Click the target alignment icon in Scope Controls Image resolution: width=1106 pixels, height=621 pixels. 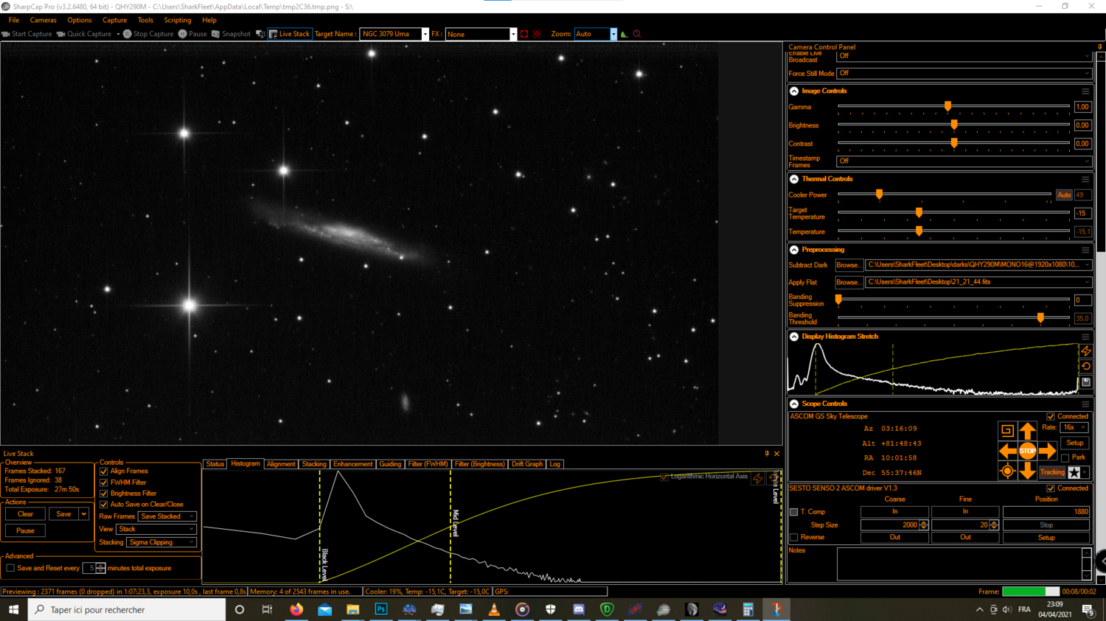(x=1007, y=471)
